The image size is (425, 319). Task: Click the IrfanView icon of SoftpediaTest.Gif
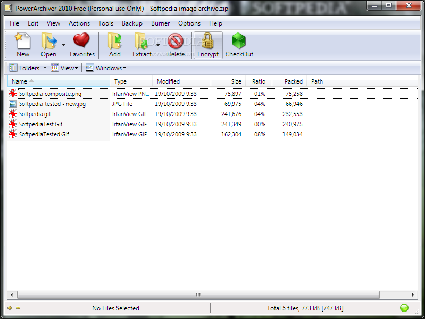tap(13, 124)
